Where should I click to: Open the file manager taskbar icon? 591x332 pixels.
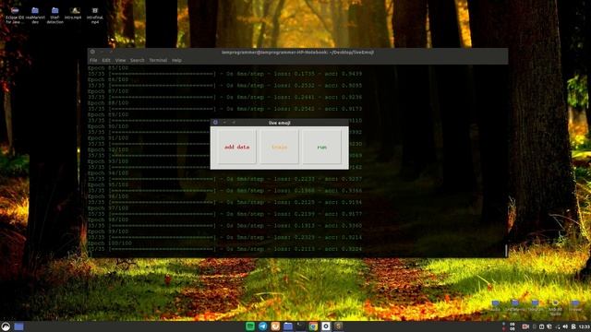pos(288,326)
